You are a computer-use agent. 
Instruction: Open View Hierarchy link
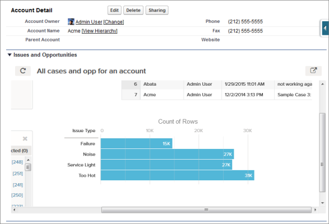tap(99, 31)
